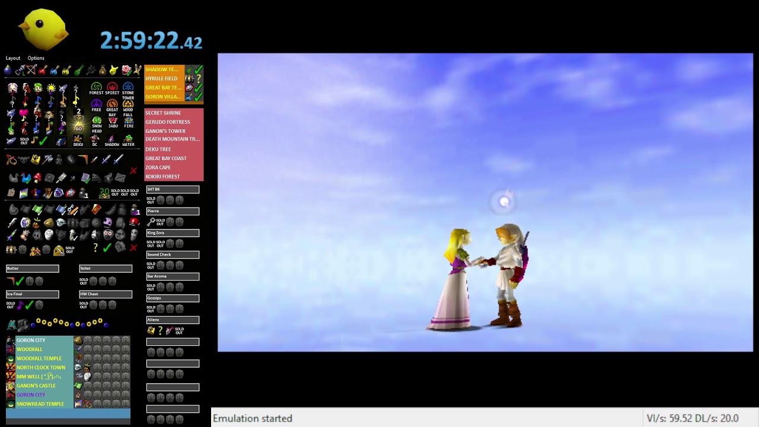
Task: Click the Butler label field
Action: tap(33, 269)
